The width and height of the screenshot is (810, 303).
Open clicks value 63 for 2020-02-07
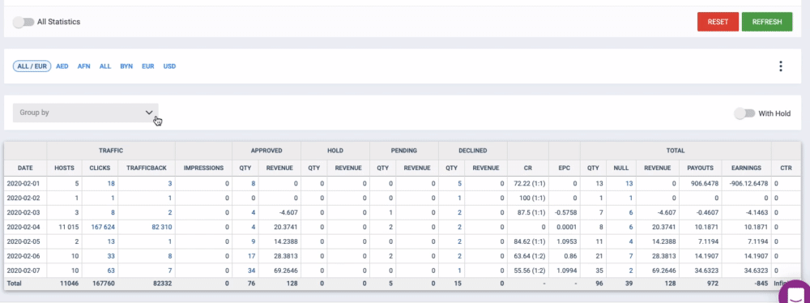click(111, 271)
